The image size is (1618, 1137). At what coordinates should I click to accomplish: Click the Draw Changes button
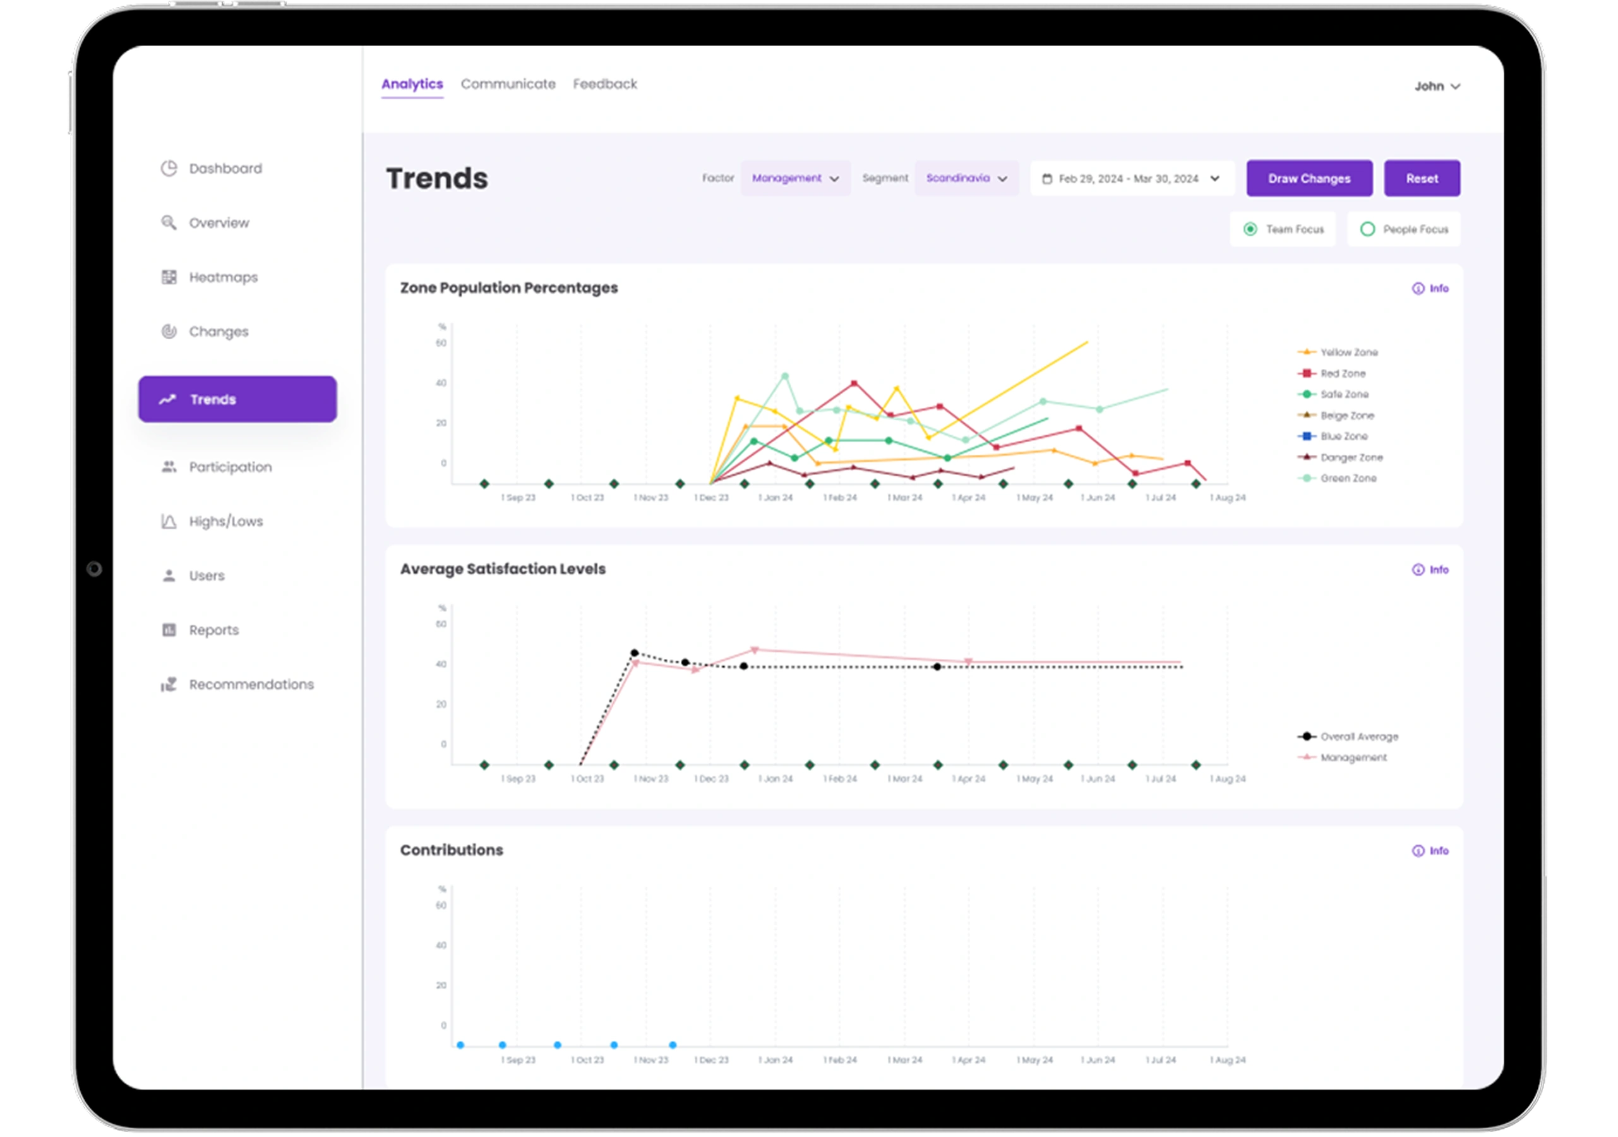[1309, 178]
